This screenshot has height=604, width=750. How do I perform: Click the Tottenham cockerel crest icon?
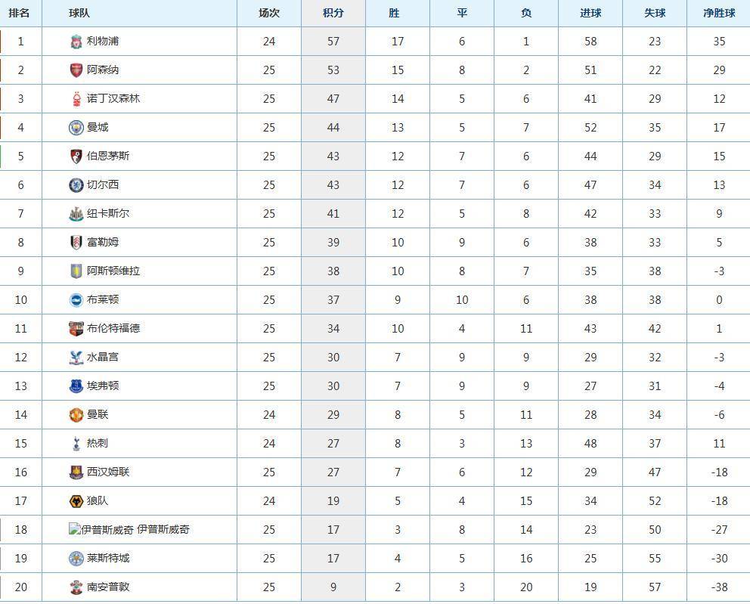coord(76,443)
